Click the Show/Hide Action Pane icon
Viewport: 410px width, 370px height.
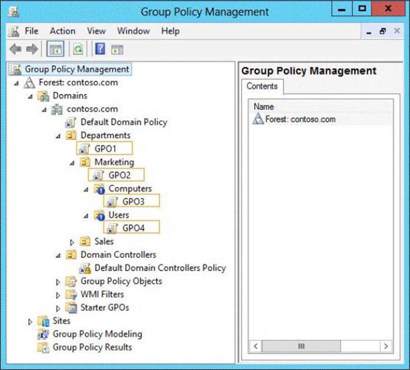pyautogui.click(x=117, y=50)
